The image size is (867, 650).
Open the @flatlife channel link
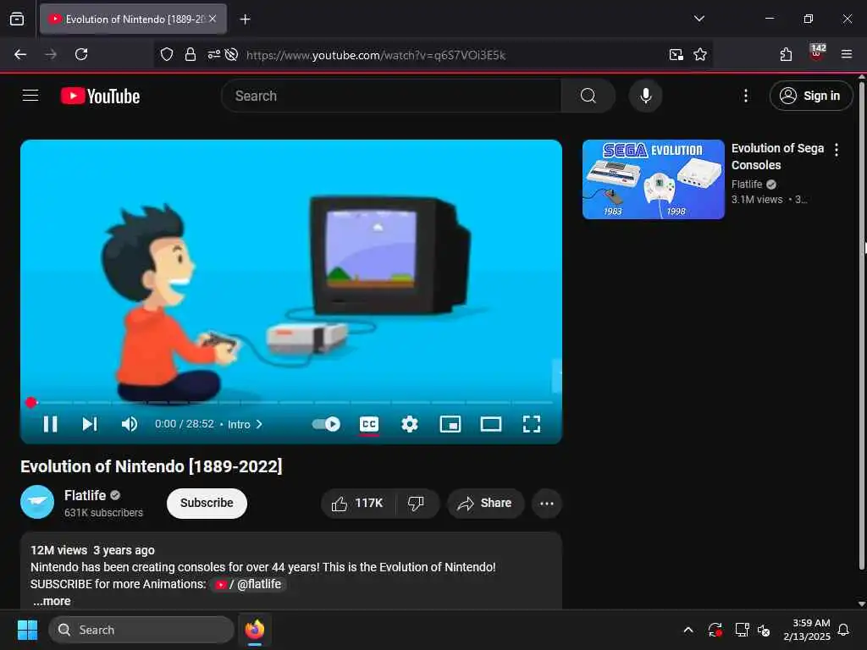click(248, 584)
